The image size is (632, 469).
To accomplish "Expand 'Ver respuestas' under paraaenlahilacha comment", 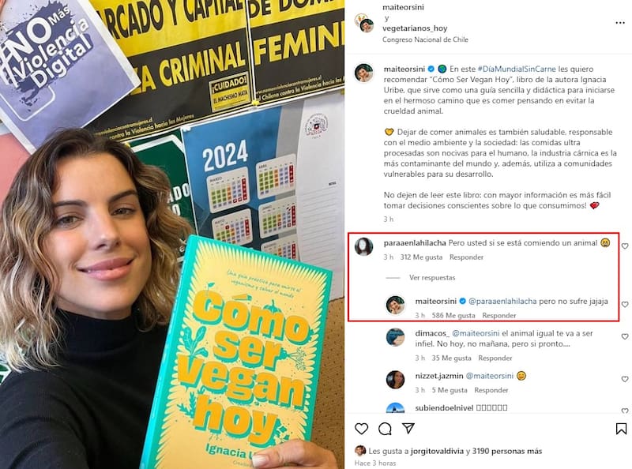I will [432, 278].
